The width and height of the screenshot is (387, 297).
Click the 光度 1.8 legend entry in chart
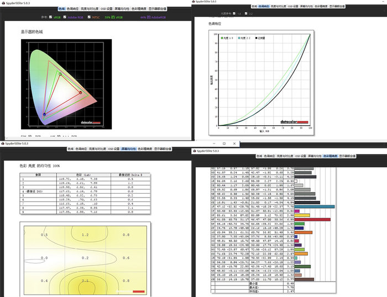coord(227,38)
